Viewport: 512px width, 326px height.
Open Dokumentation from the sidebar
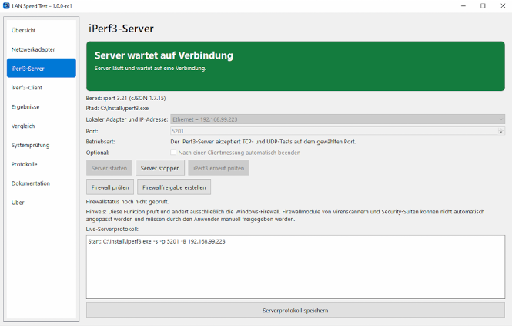pos(41,183)
